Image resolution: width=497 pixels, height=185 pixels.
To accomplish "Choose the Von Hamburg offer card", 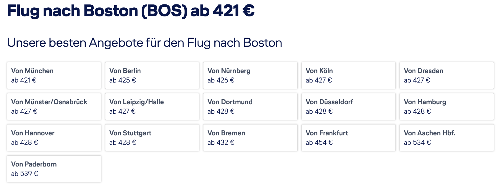I will [x=447, y=107].
